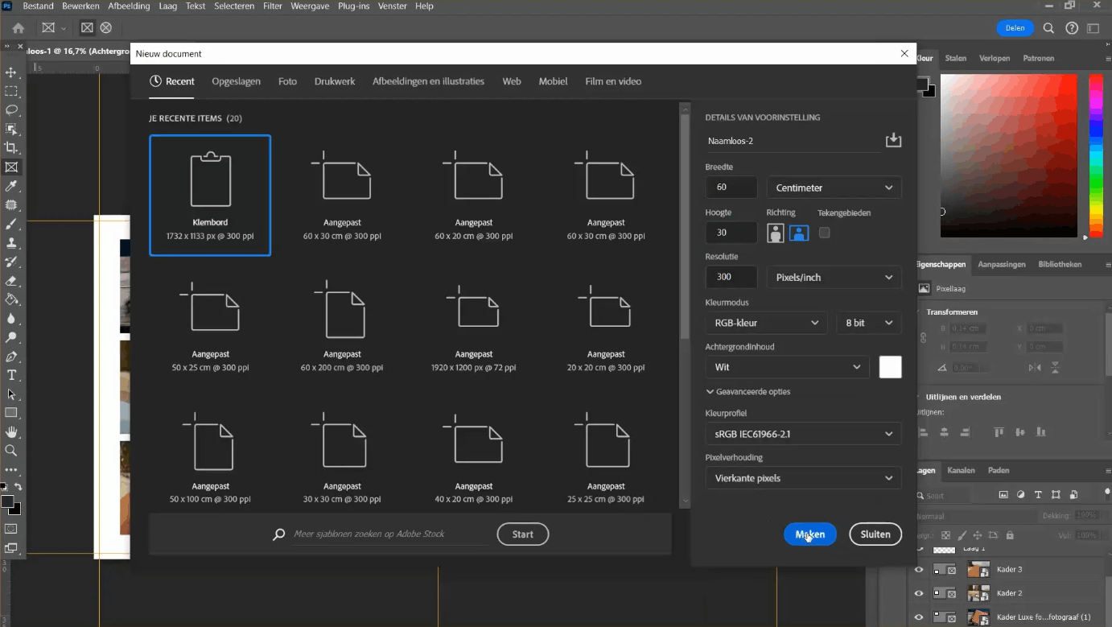The width and height of the screenshot is (1112, 627).
Task: Open the frame type dropdown arrow in options bar
Action: (x=63, y=28)
